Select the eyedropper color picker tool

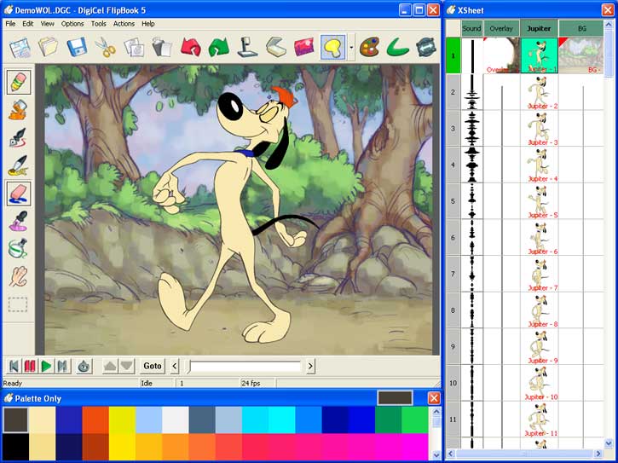coord(18,221)
